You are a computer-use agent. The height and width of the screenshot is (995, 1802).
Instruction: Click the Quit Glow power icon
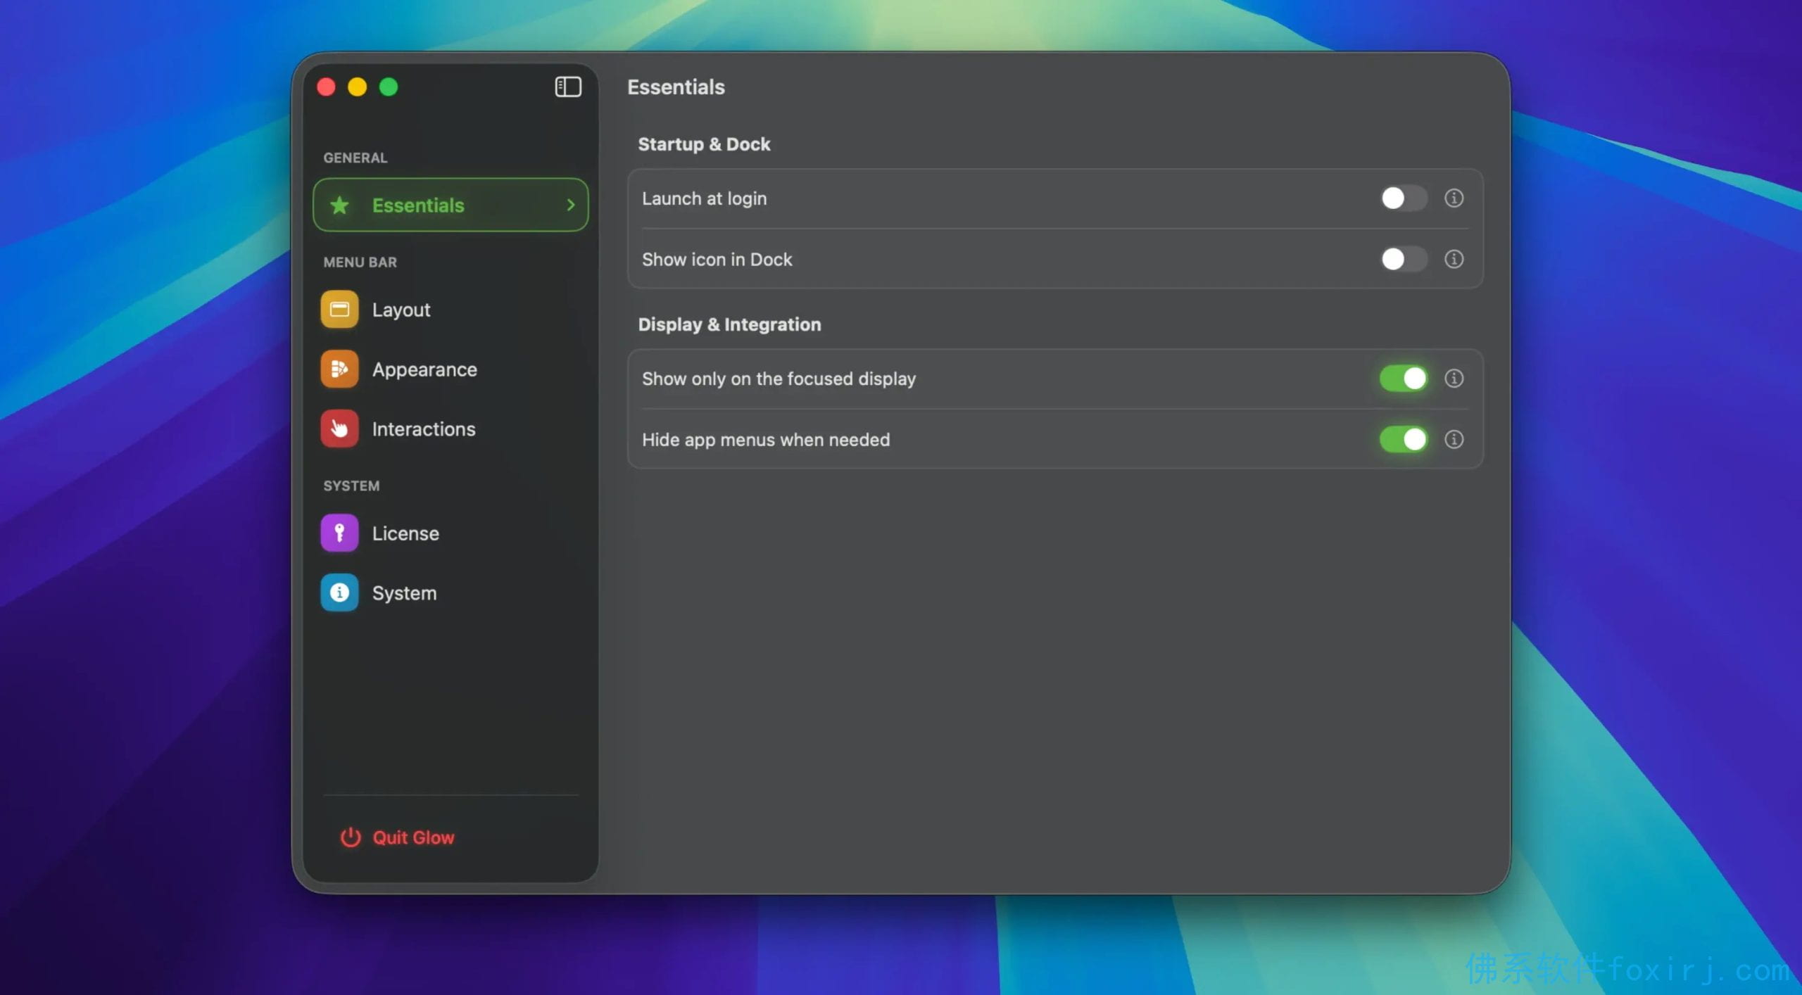tap(351, 837)
